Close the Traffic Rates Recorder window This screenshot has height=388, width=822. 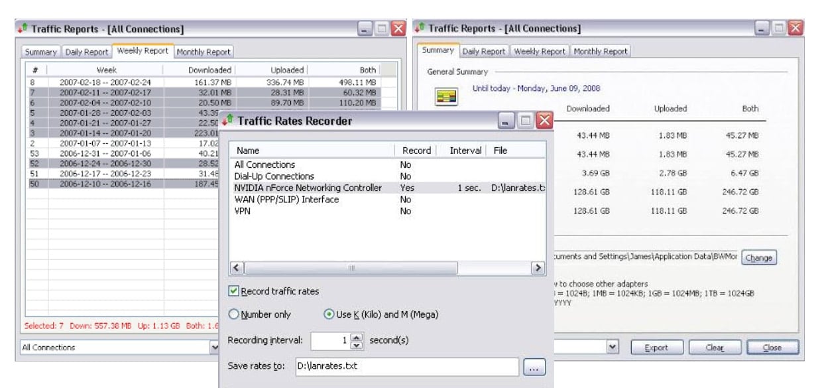544,121
